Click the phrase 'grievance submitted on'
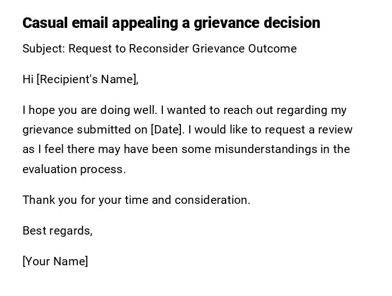 tap(85, 130)
